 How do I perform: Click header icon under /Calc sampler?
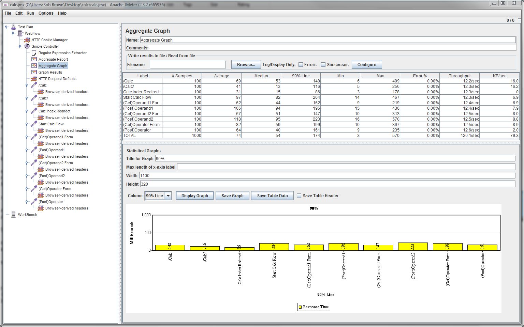[x=41, y=92]
